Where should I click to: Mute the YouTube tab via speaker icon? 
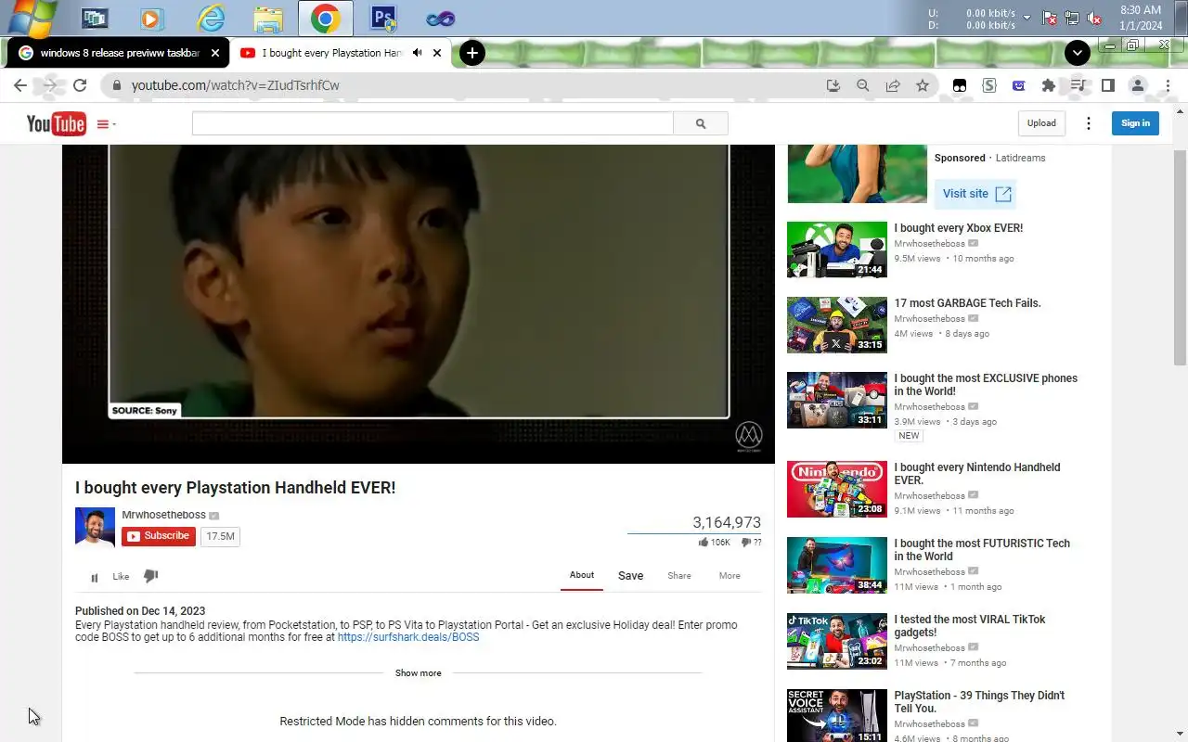coord(417,53)
